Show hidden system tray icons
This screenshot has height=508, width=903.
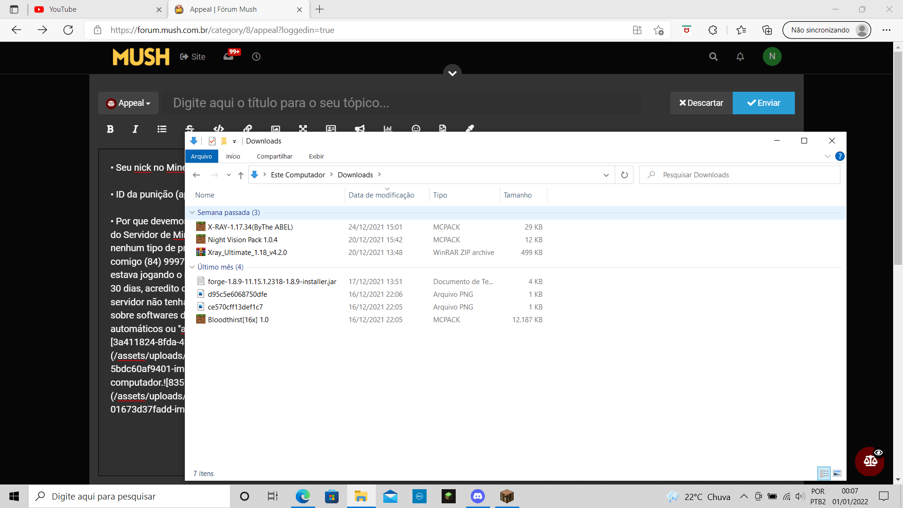pyautogui.click(x=744, y=496)
